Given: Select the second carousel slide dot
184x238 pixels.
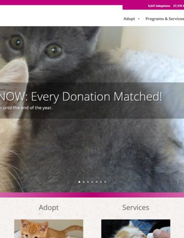Looking at the screenshot, I should [x=84, y=182].
